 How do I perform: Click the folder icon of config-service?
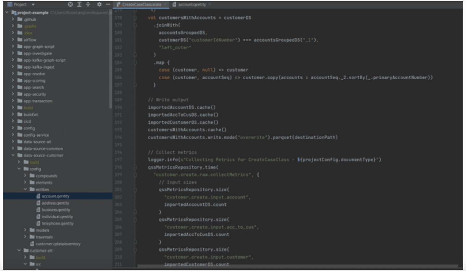click(20, 135)
